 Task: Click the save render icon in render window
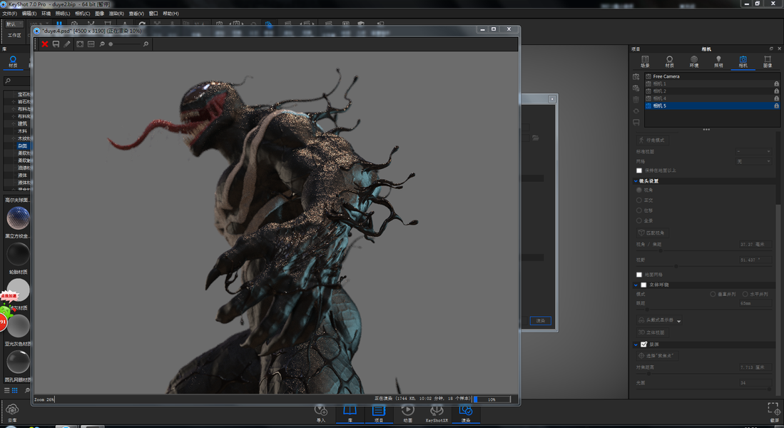[x=56, y=44]
